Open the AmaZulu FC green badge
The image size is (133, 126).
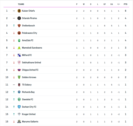point(19,40)
